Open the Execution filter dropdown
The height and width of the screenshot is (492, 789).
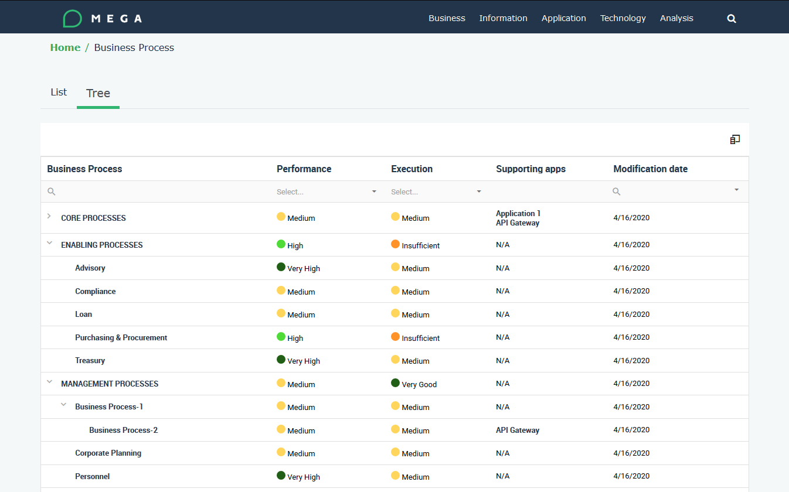pyautogui.click(x=478, y=192)
